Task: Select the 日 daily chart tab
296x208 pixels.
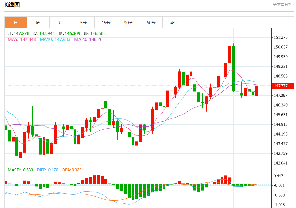Action: point(16,23)
